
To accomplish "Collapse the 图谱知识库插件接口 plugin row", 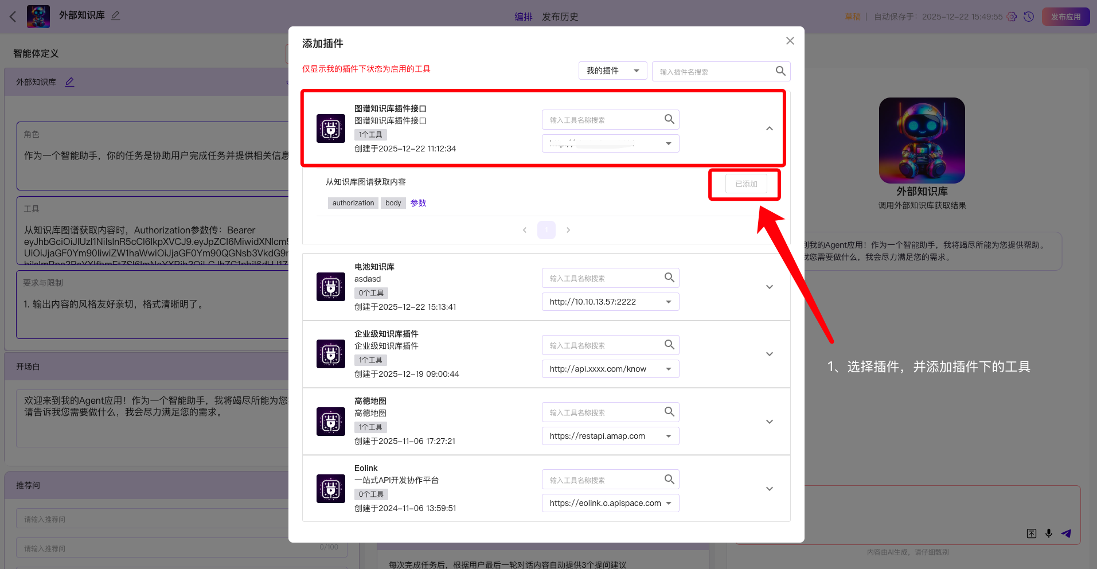I will point(769,128).
